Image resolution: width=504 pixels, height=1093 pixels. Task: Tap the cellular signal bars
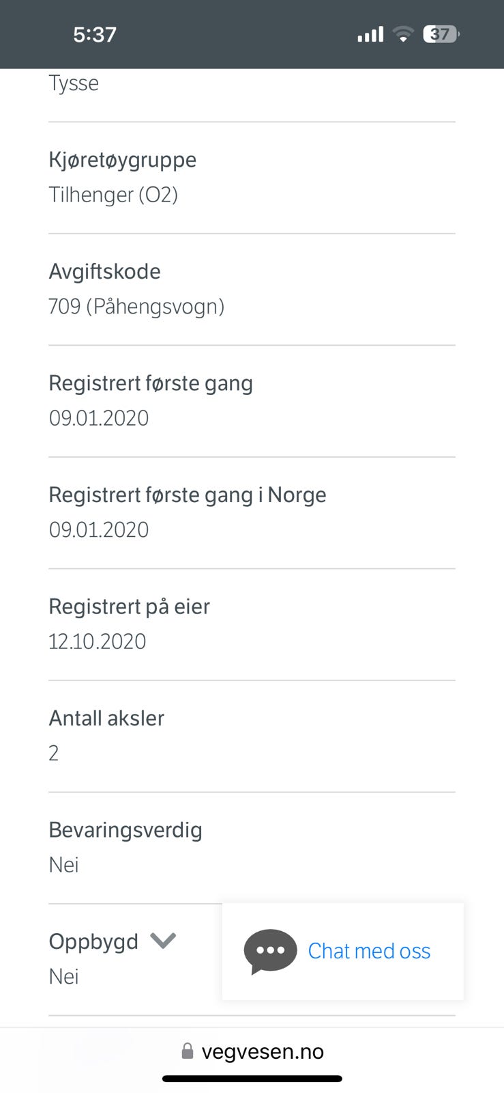370,34
